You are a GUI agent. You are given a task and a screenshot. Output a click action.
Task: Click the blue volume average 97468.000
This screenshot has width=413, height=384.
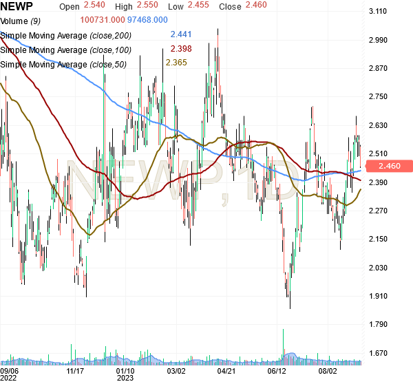(x=147, y=20)
